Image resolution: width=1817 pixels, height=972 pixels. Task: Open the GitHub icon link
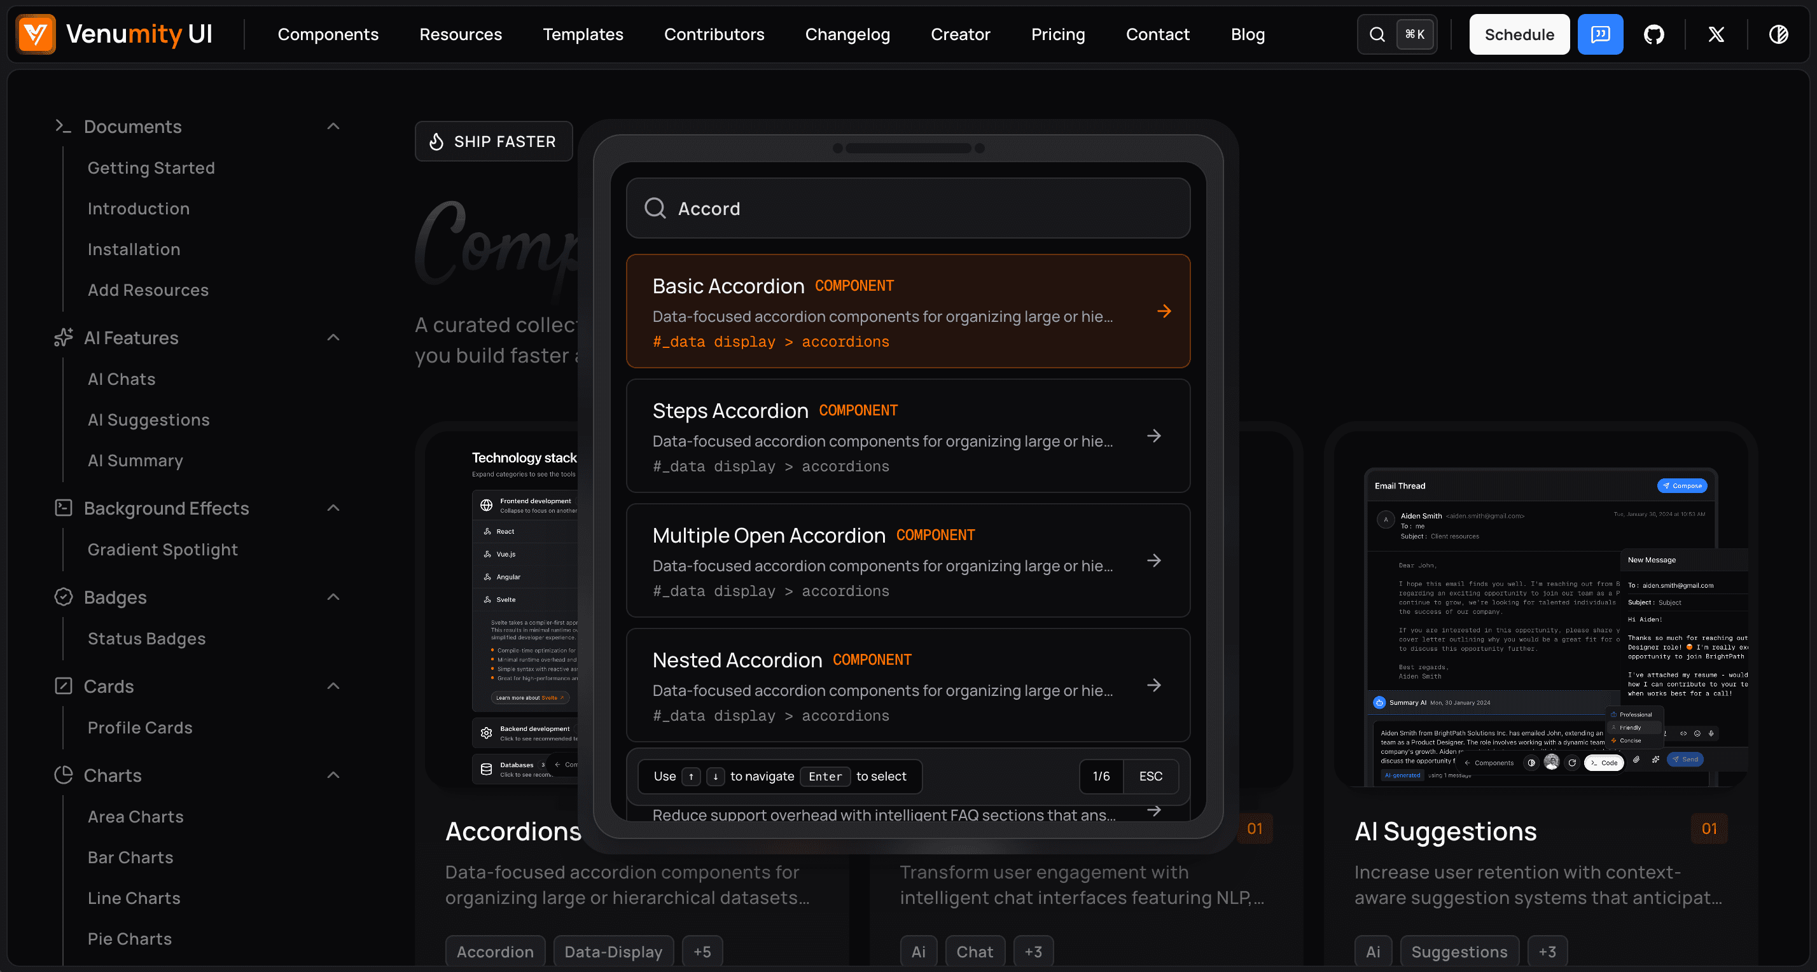(1653, 34)
